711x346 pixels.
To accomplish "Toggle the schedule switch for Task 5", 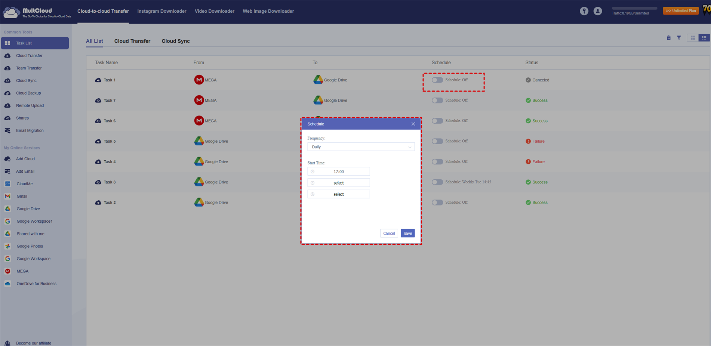I will tap(437, 141).
